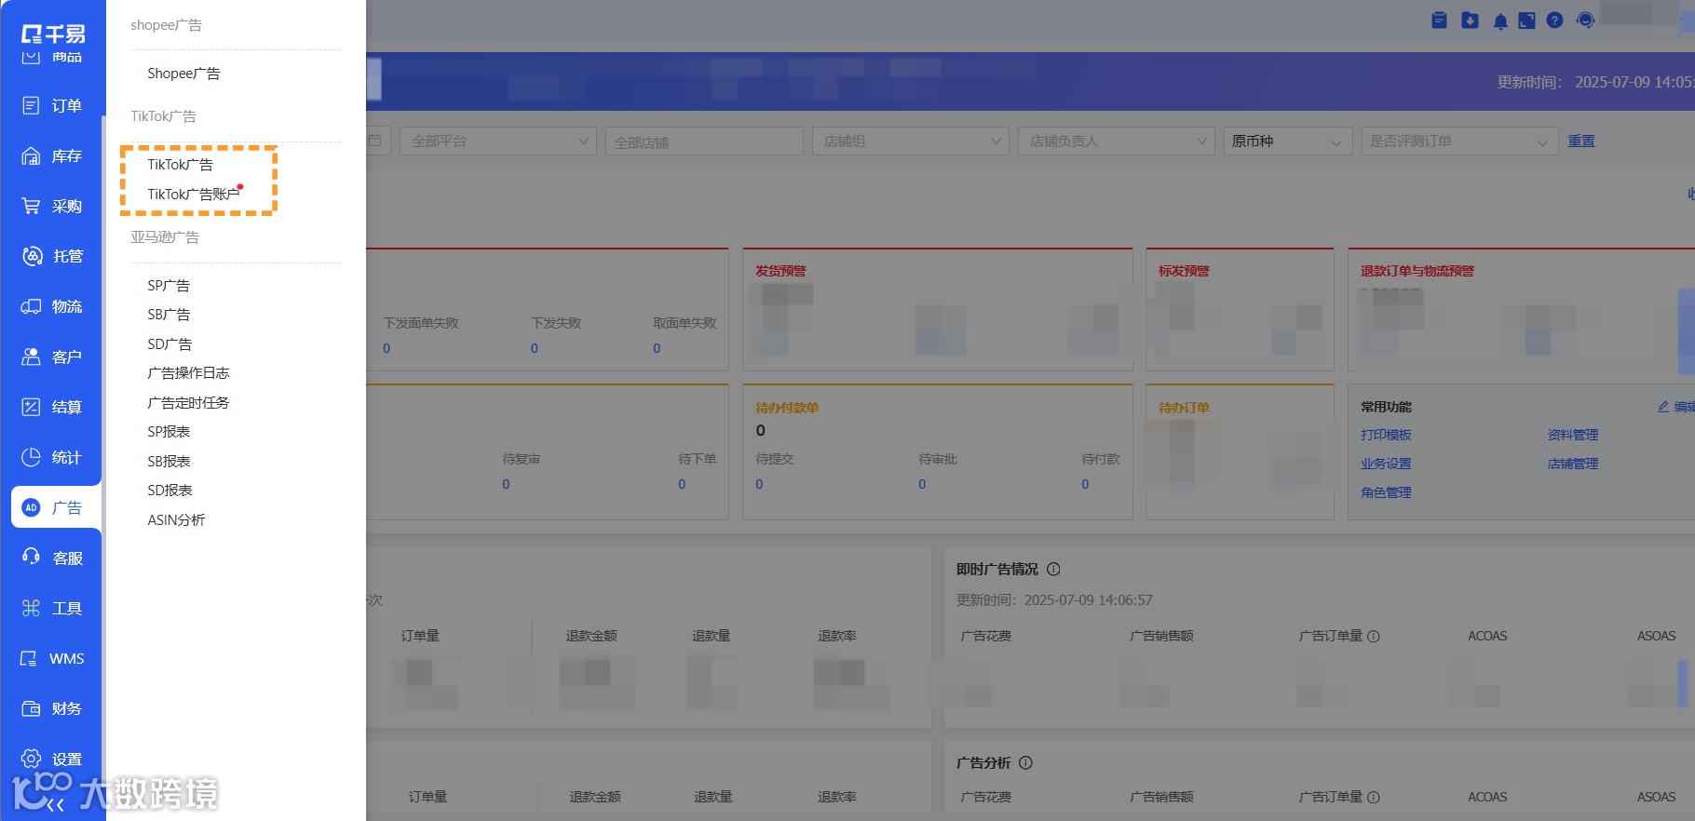Viewport: 1695px width, 821px height.
Task: Open the clipboard task list icon
Action: (x=1439, y=20)
